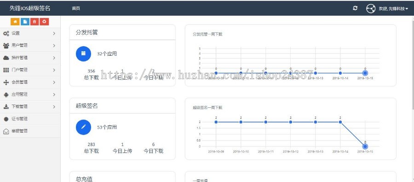The image size is (414, 182).
Task: Click the blue document shortcut button
Action: [25, 22]
